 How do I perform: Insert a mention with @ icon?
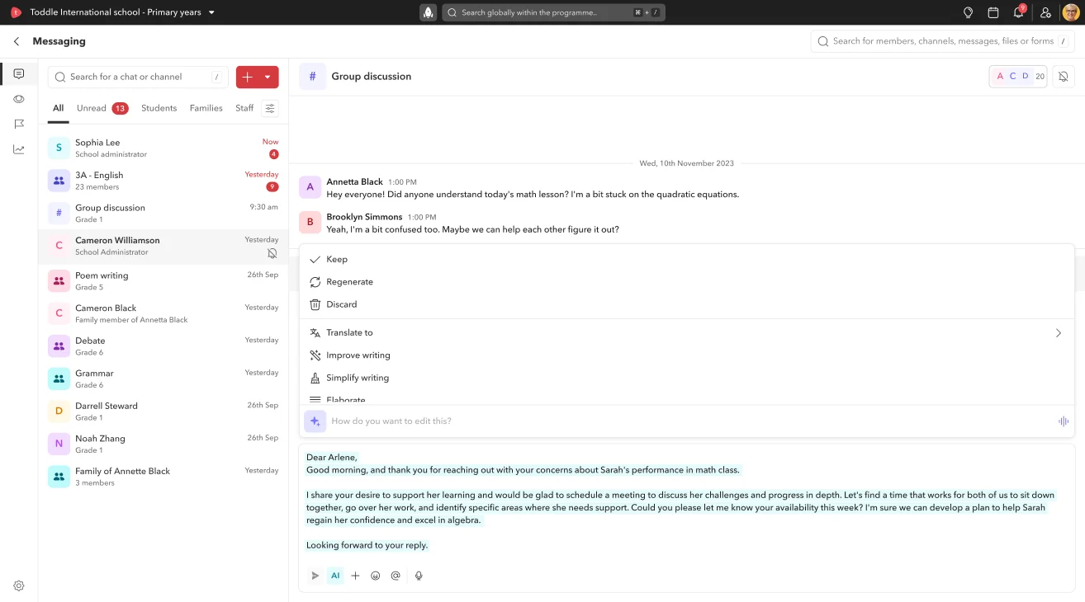point(396,576)
